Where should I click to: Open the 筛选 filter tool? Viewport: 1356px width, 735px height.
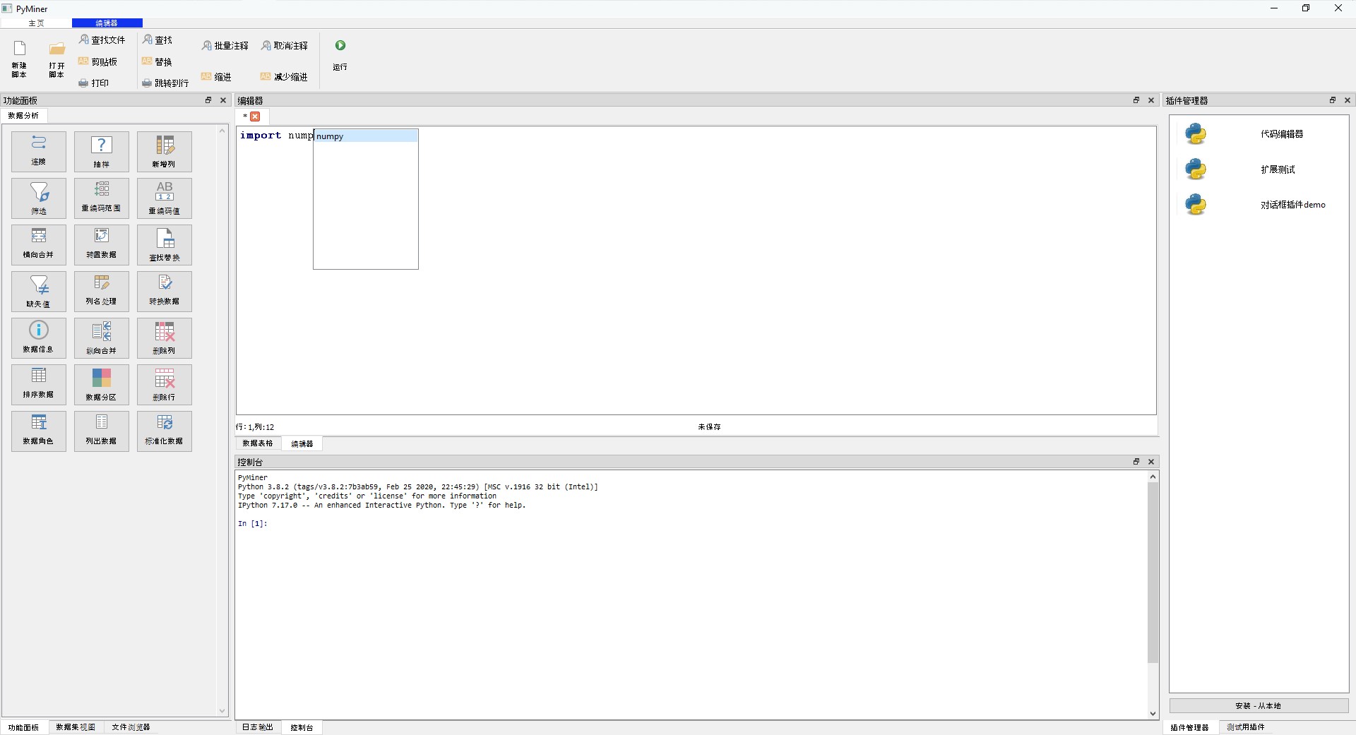tap(39, 198)
